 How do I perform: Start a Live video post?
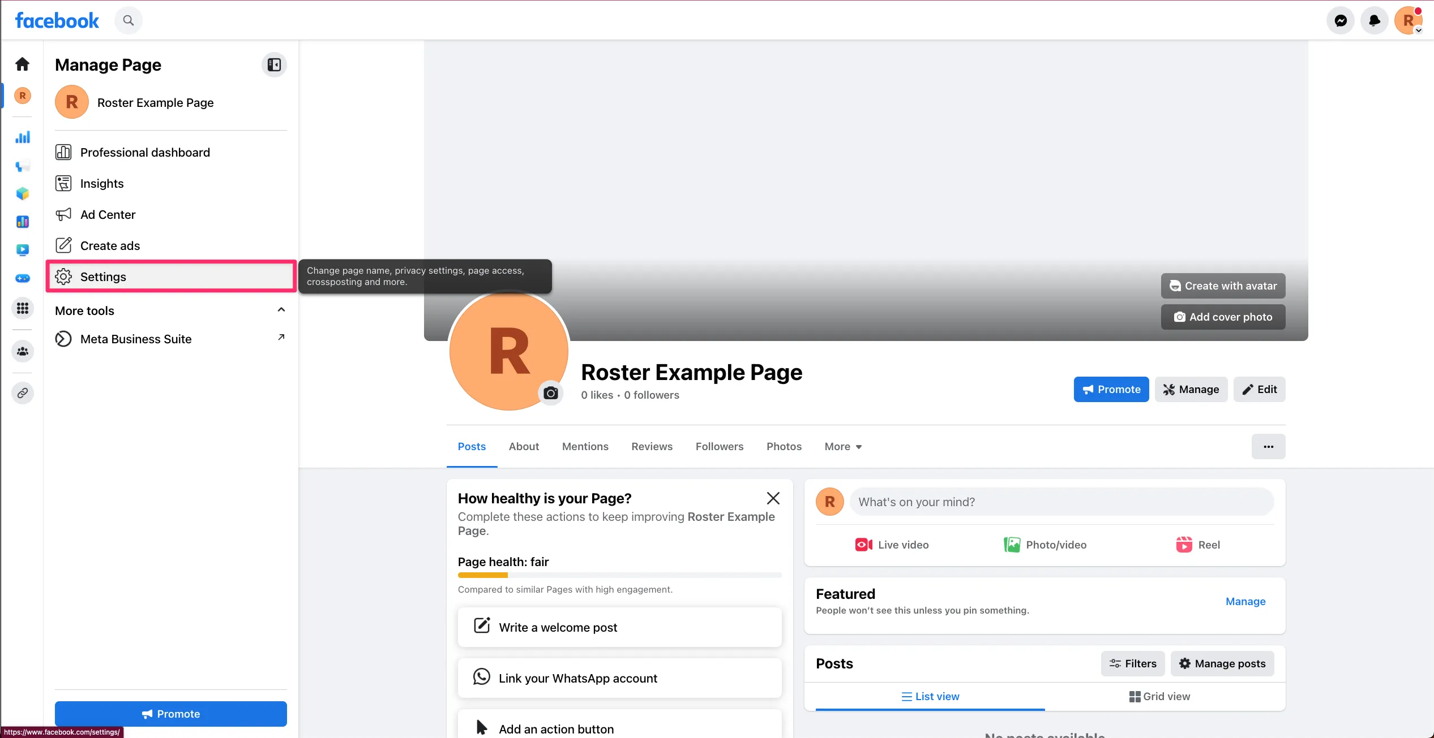[892, 545]
